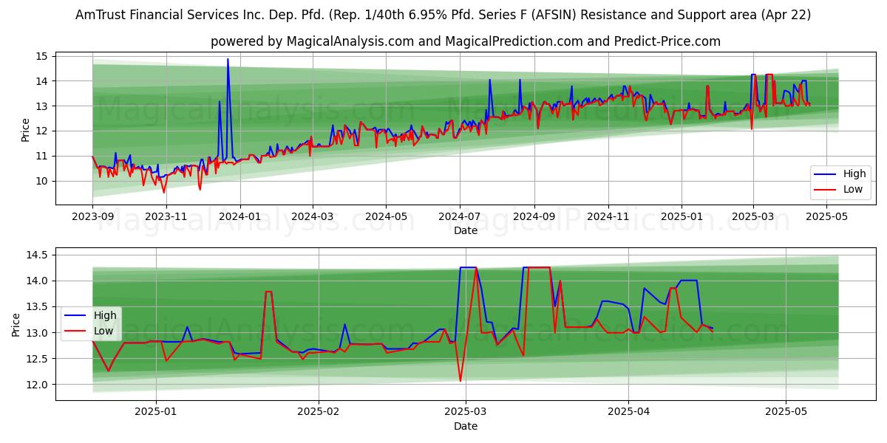Image resolution: width=887 pixels, height=443 pixels.
Task: Click the 2025-04 x-axis label in bottom chart
Action: pos(628,413)
